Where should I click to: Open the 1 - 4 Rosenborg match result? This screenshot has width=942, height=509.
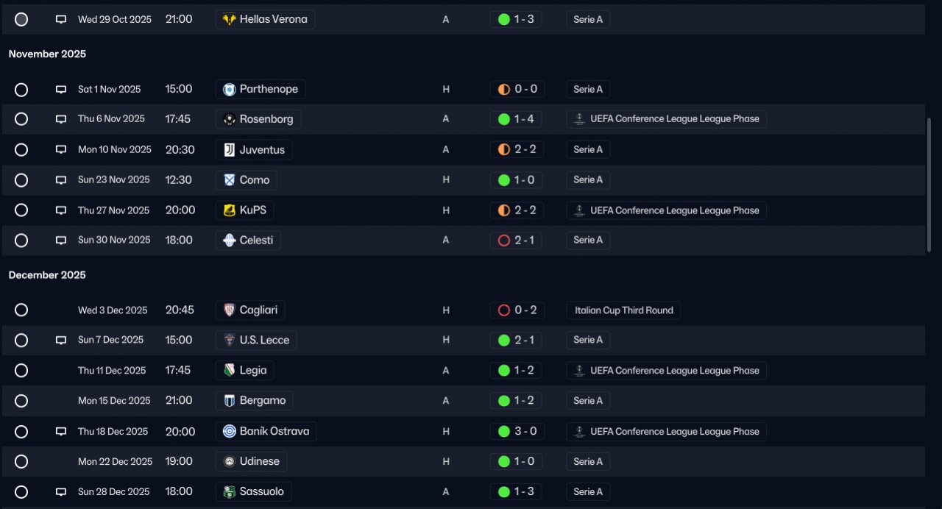pyautogui.click(x=516, y=119)
